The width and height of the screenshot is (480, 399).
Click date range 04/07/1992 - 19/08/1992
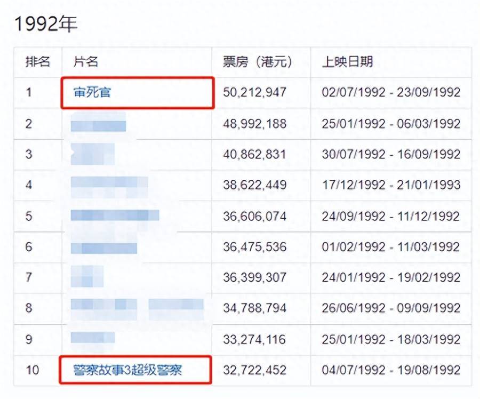point(391,370)
